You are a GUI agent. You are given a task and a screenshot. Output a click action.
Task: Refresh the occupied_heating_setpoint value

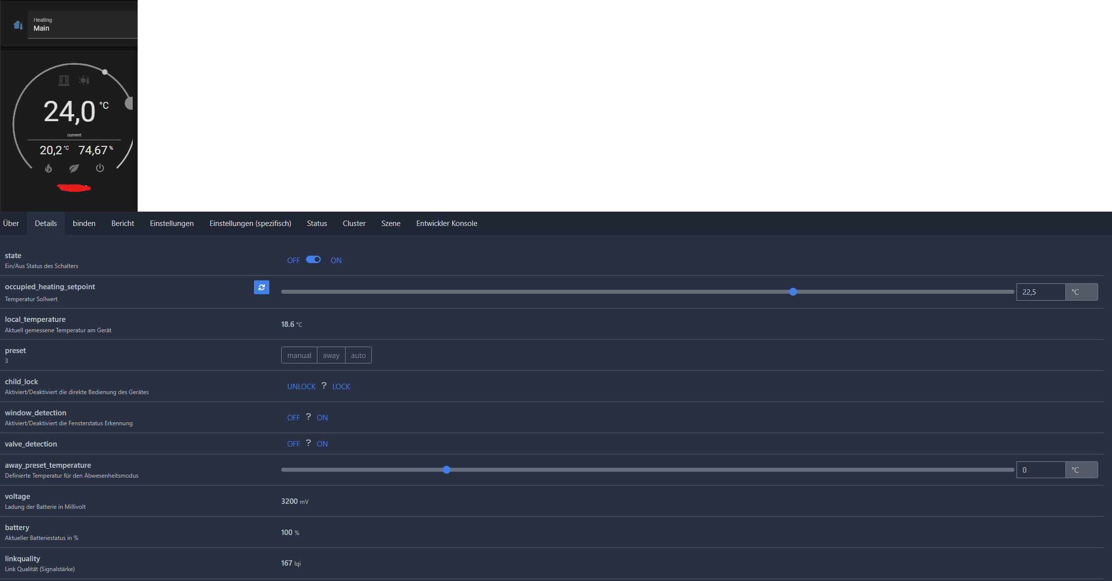(x=261, y=287)
